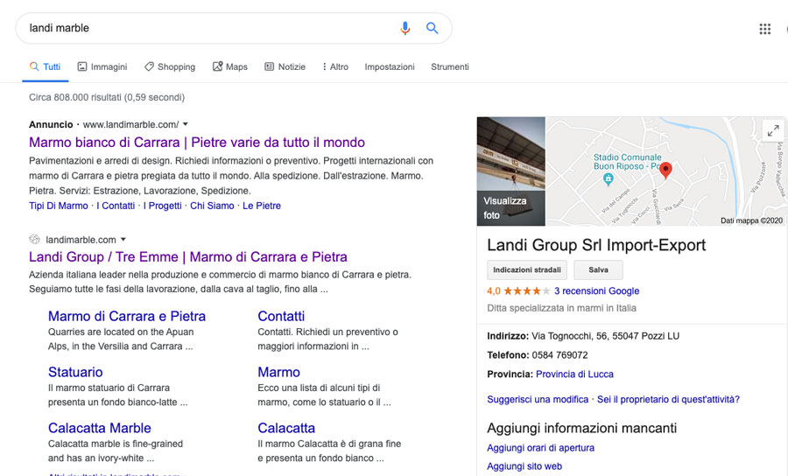Click the landimarble.com globe favicon

coord(34,240)
